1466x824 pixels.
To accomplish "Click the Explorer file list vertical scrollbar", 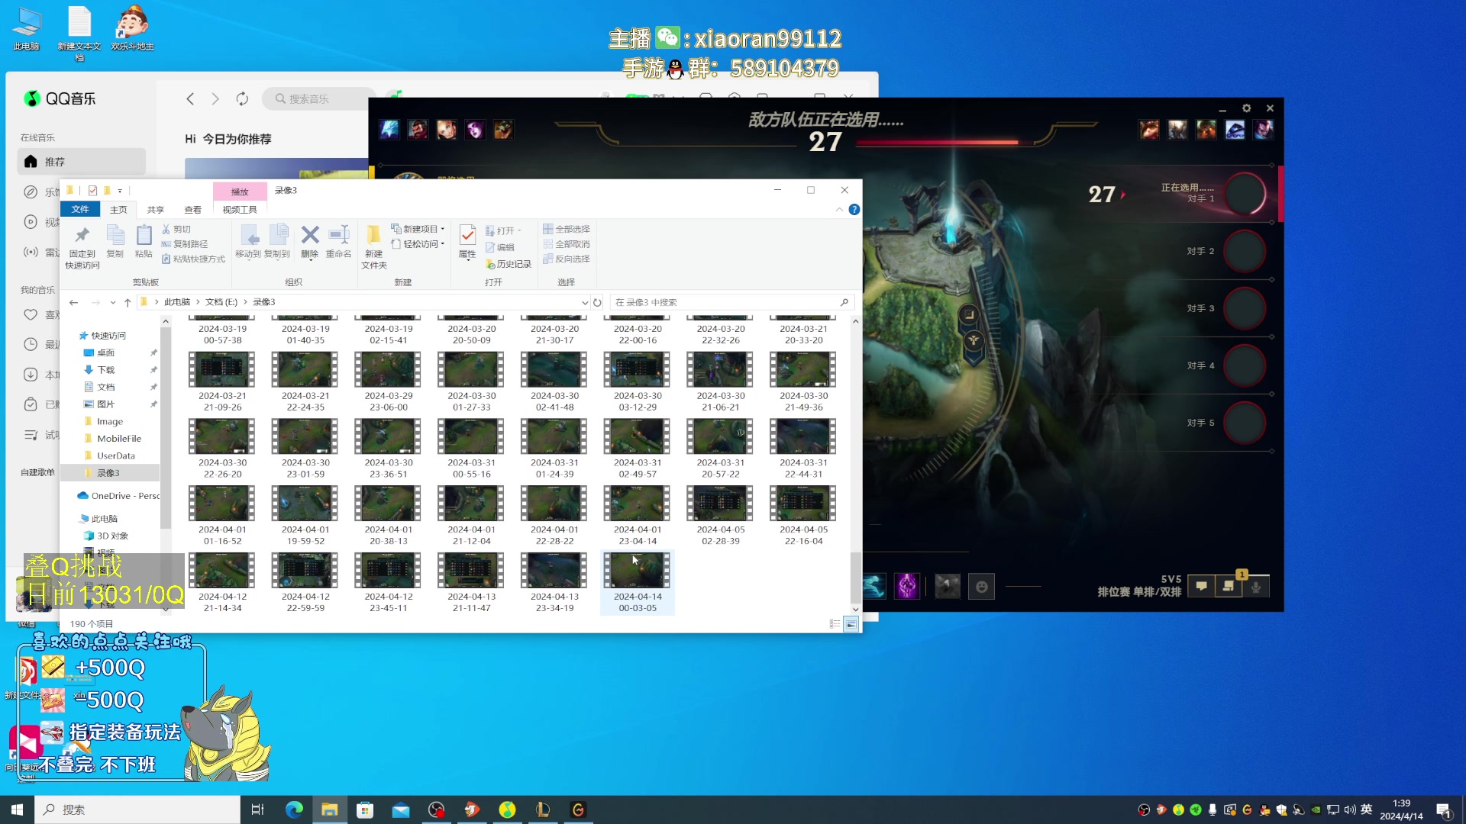I will (x=855, y=578).
